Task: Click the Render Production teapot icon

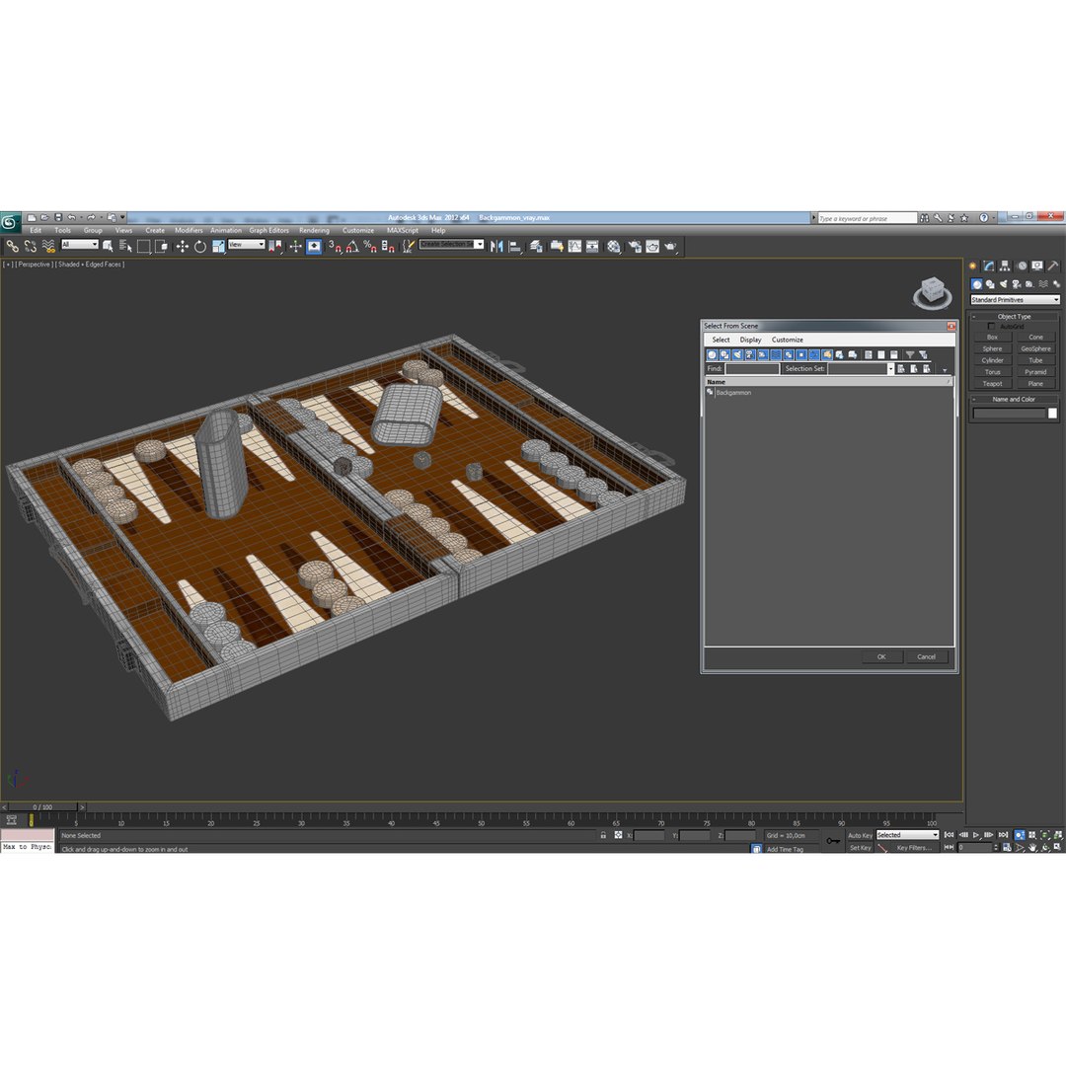Action: [x=671, y=247]
